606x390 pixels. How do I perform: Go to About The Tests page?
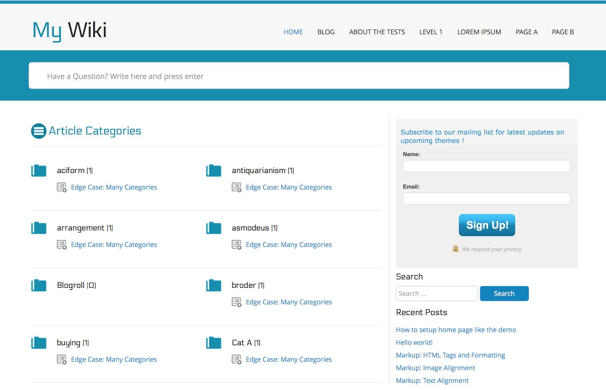click(377, 32)
